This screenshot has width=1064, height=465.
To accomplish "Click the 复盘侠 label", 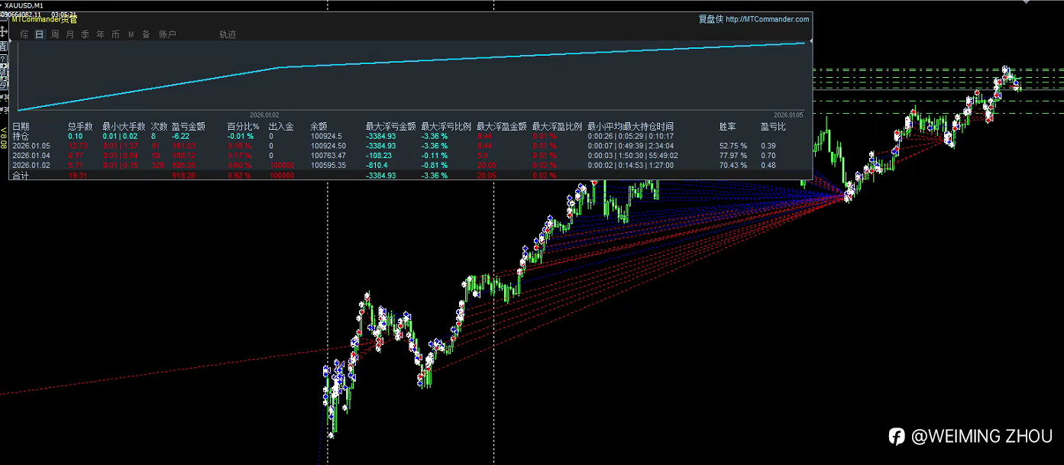I will coord(711,19).
